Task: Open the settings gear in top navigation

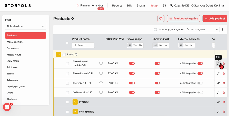Action: pyautogui.click(x=164, y=5)
